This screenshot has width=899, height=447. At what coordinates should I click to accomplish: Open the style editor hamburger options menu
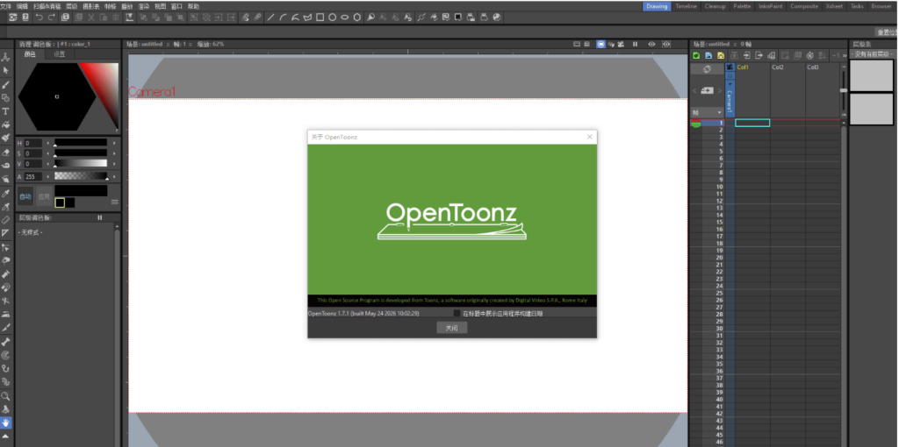pos(115,202)
